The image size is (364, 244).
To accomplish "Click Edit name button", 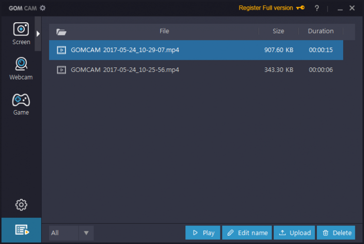I will (x=247, y=233).
